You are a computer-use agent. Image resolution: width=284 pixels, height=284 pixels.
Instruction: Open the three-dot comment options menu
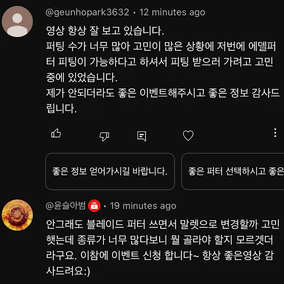pyautogui.click(x=275, y=133)
